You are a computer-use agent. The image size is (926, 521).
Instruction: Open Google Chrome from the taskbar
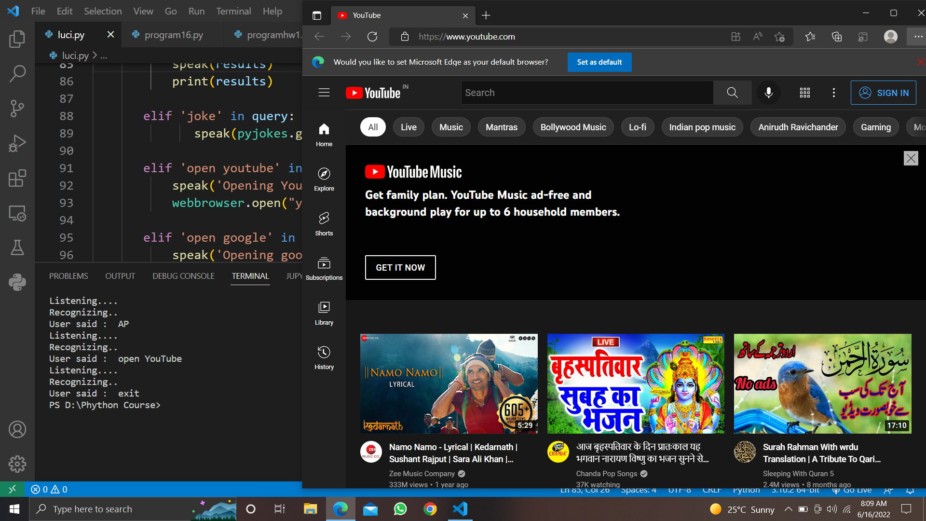(430, 509)
